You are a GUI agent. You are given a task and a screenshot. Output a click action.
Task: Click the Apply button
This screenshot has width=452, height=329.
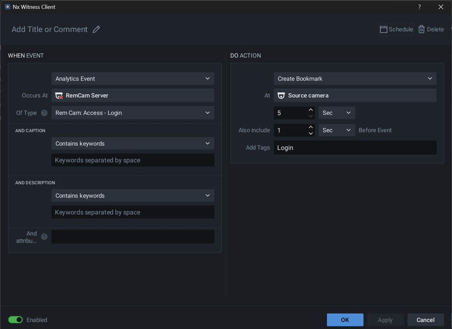pos(385,320)
